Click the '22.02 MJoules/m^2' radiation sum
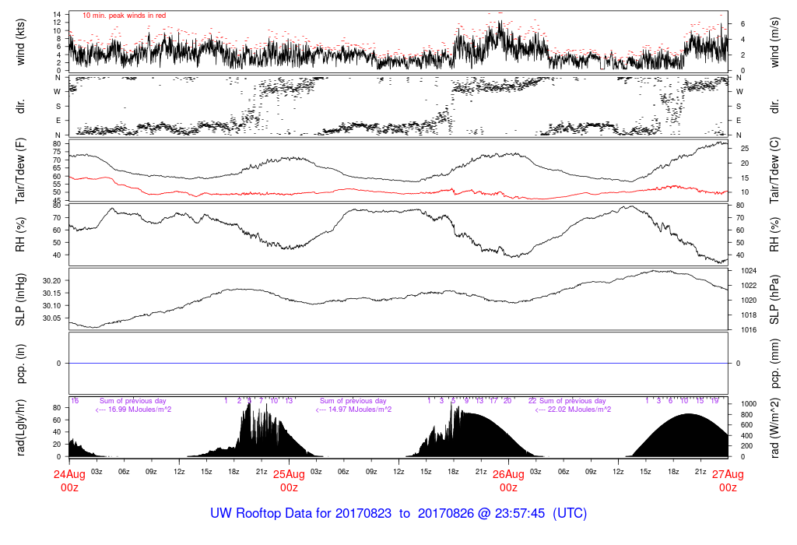 [x=579, y=410]
